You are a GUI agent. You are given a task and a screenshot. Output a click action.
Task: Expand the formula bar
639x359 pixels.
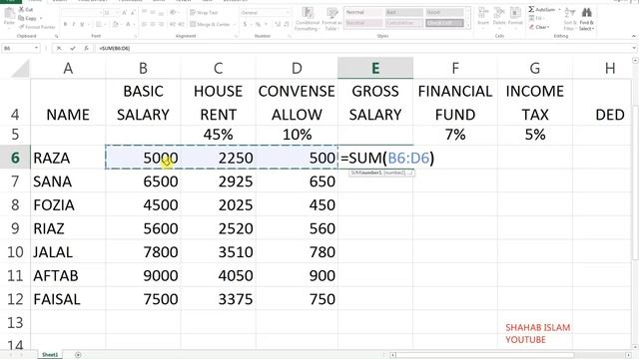pyautogui.click(x=634, y=48)
